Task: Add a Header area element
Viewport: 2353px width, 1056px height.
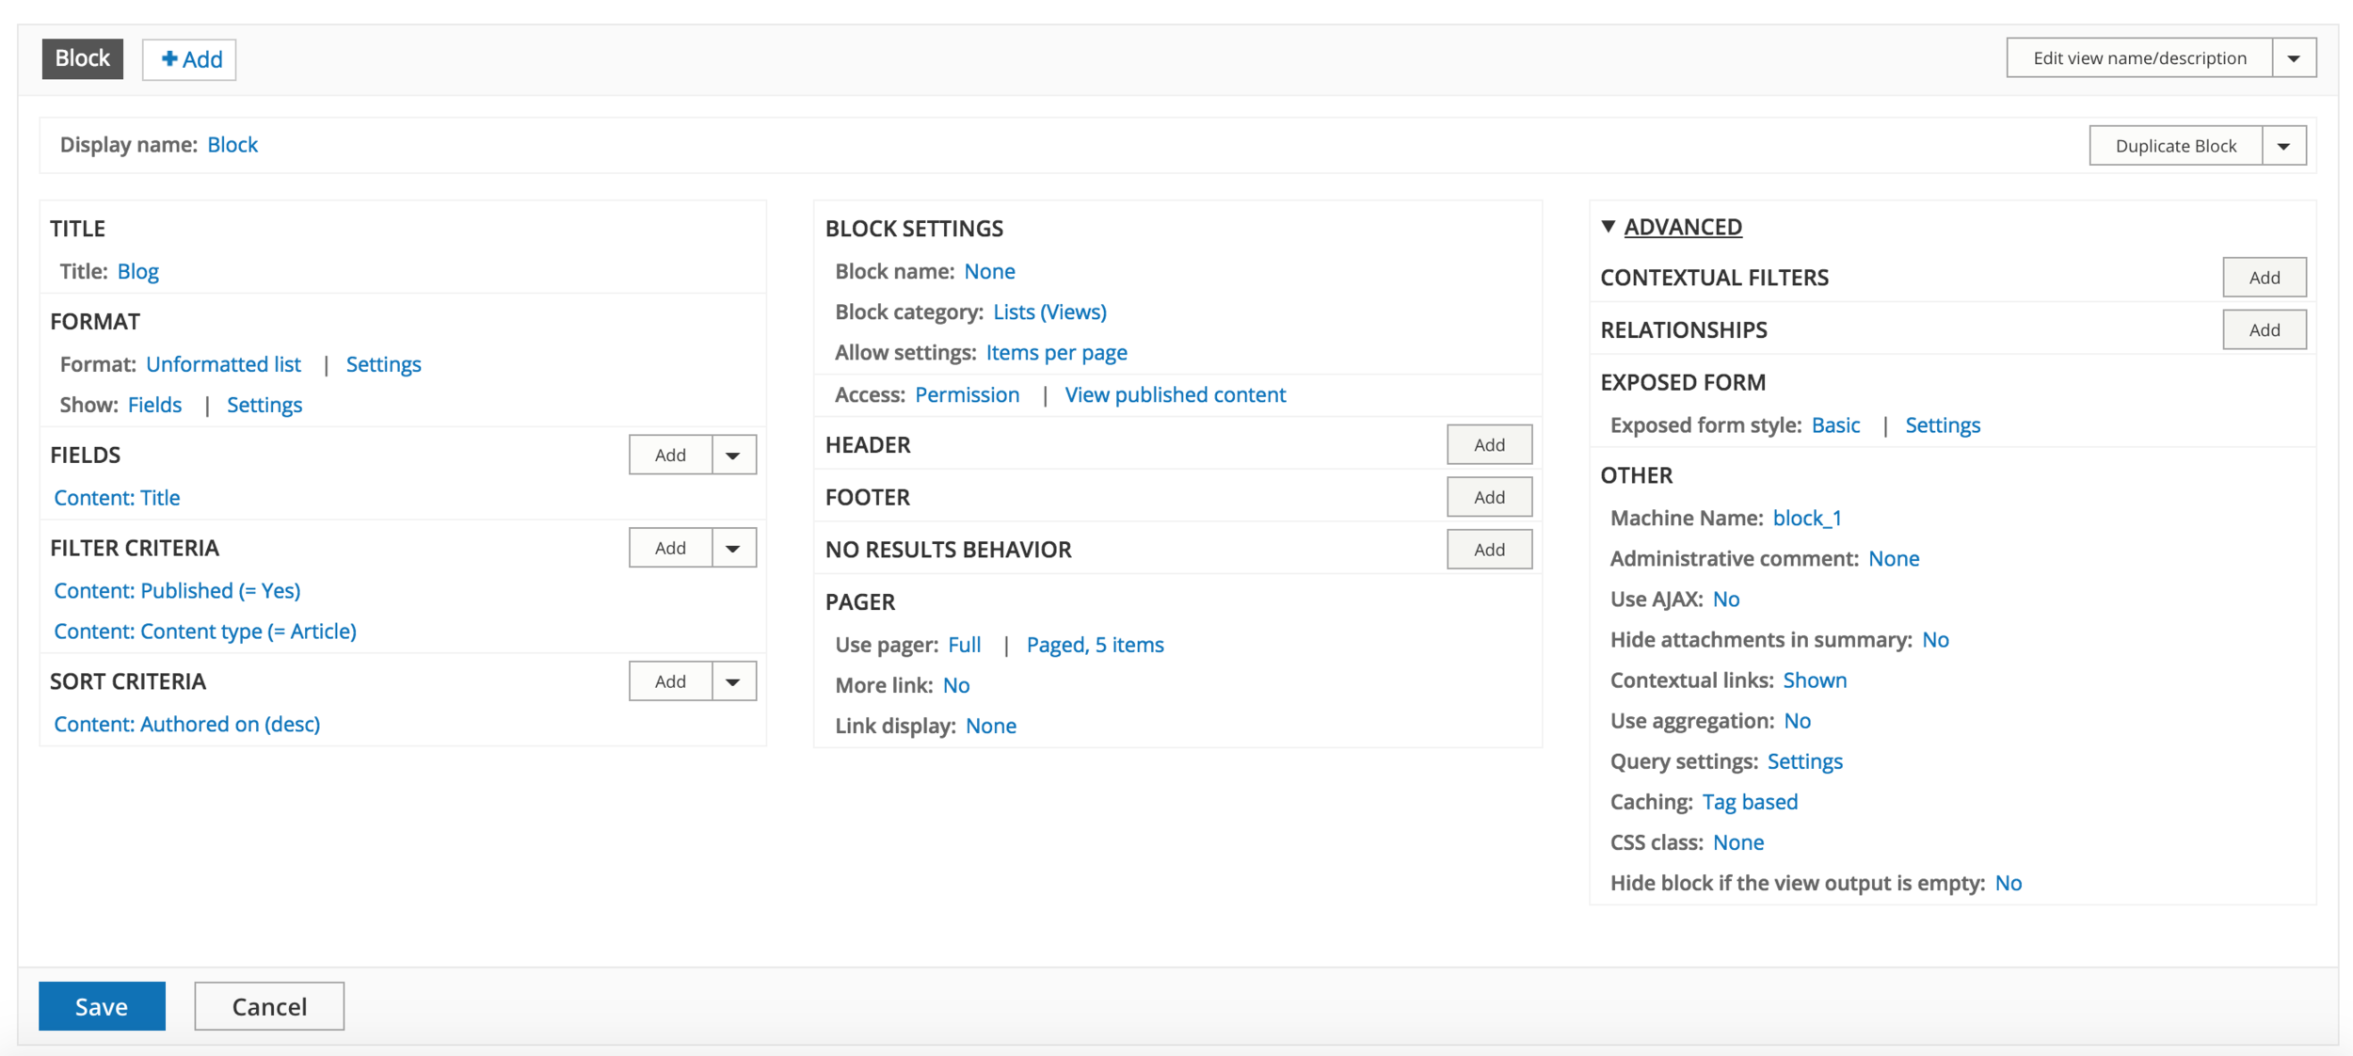Action: tap(1488, 445)
